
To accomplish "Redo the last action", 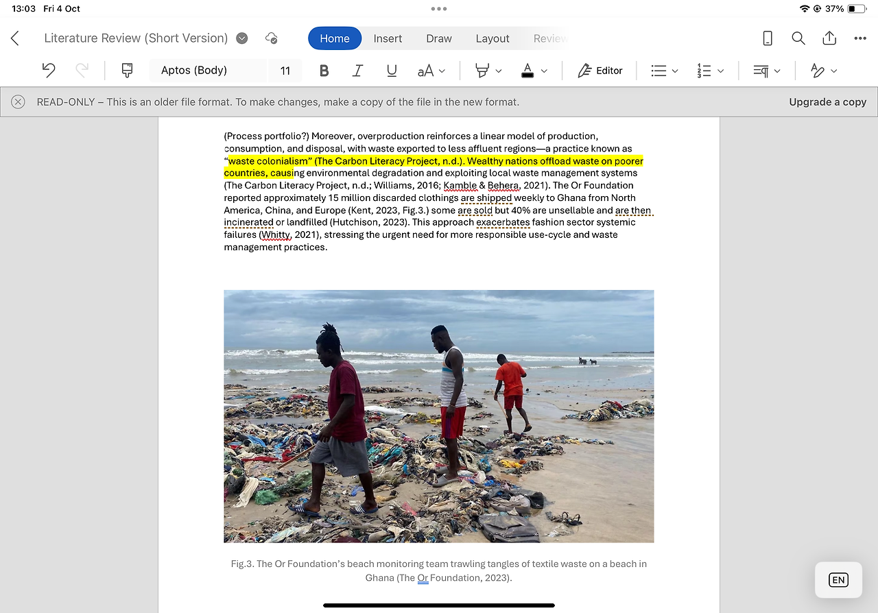I will pos(82,70).
